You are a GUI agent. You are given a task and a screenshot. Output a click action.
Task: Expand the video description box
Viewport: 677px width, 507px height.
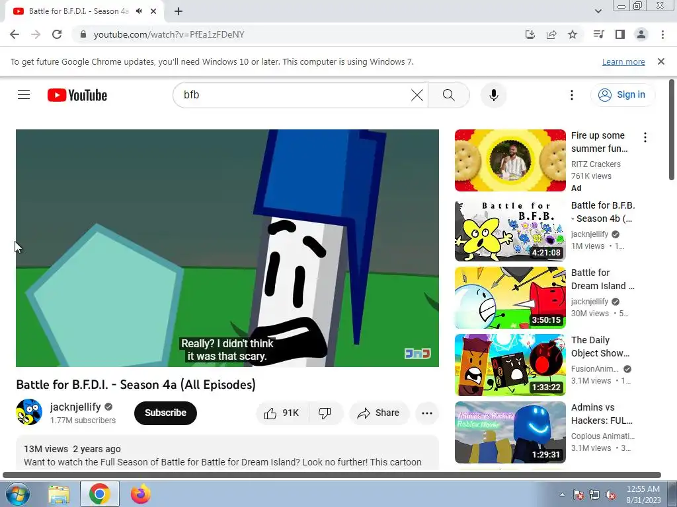pyautogui.click(x=227, y=453)
